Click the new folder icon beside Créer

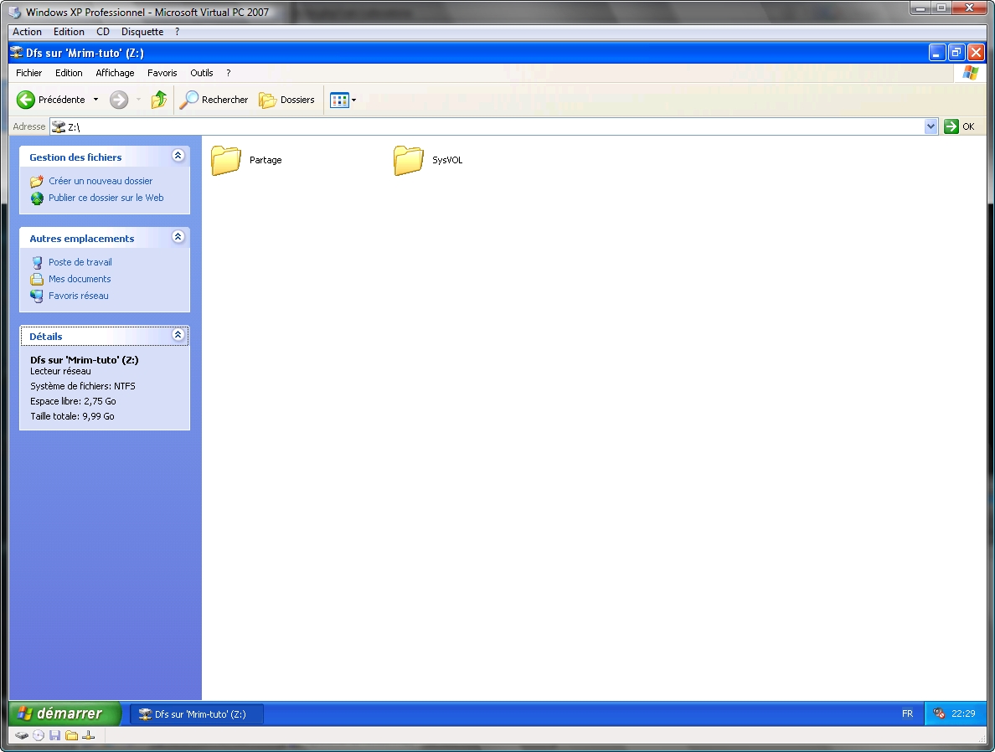coord(37,181)
